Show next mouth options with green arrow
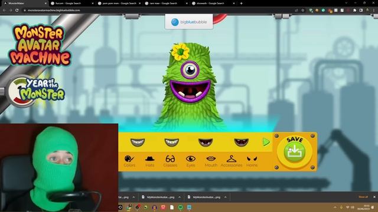Image resolution: width=378 pixels, height=212 pixels. pos(266,142)
